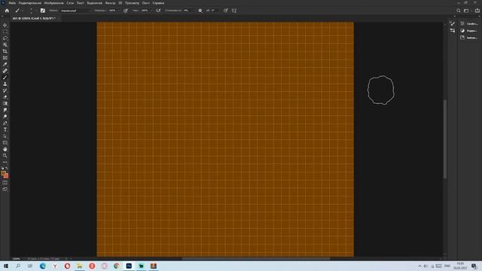Open smoothing options gear icon

[x=200, y=11]
